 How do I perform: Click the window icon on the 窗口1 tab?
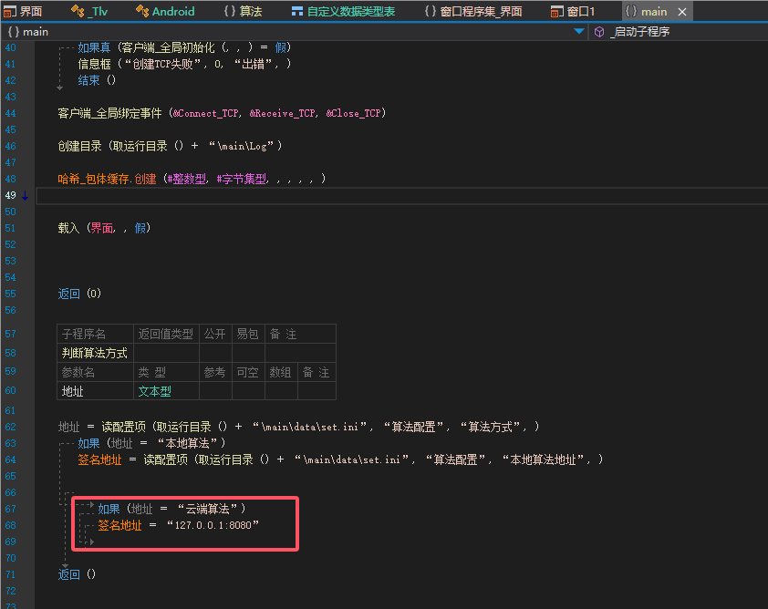(x=554, y=11)
